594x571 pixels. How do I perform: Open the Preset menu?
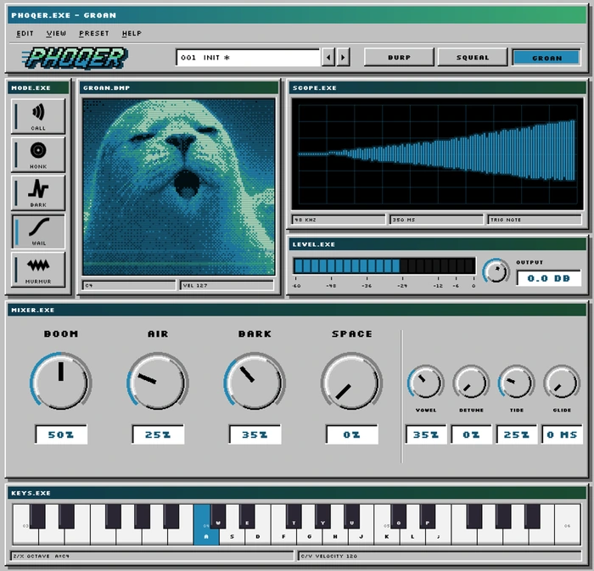(94, 33)
